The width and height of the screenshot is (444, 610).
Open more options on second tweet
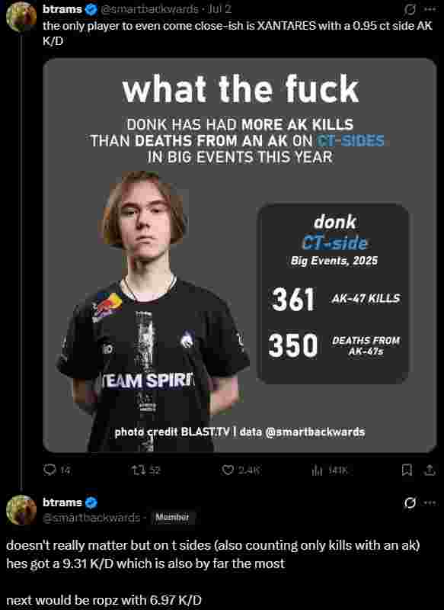(x=430, y=502)
